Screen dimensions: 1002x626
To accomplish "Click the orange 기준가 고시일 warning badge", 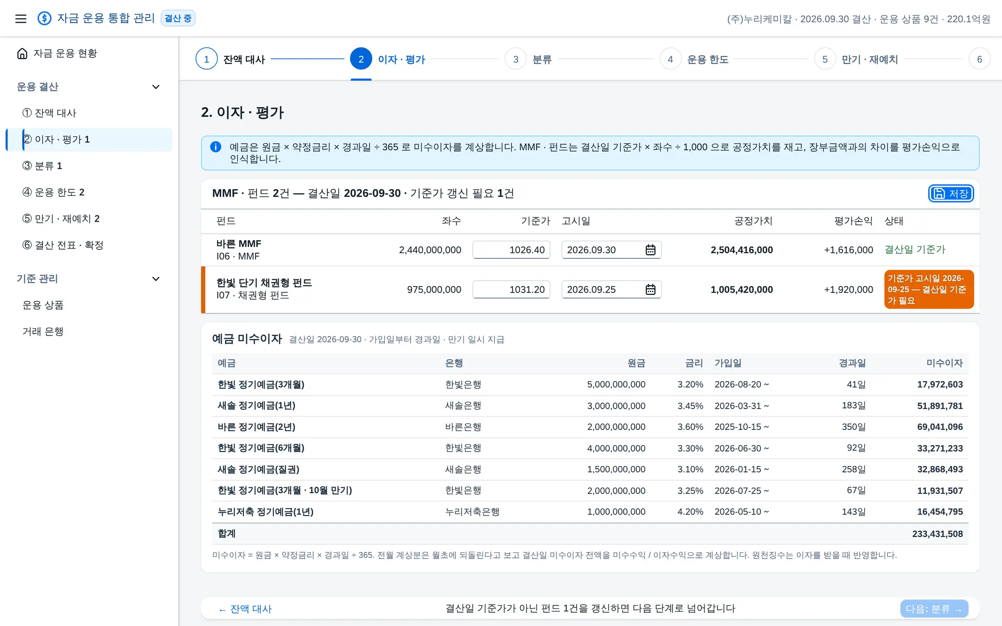I will click(x=929, y=289).
